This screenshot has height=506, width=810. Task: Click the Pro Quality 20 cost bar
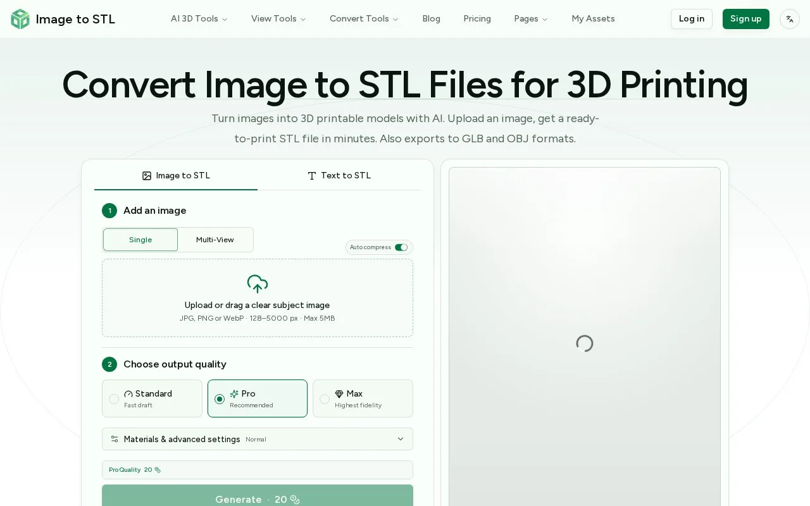(258, 470)
